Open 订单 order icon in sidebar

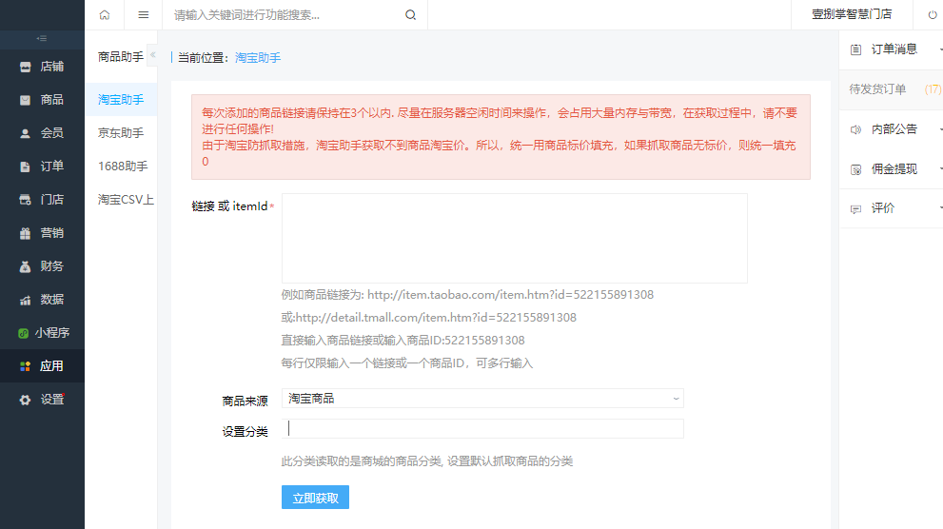point(26,167)
